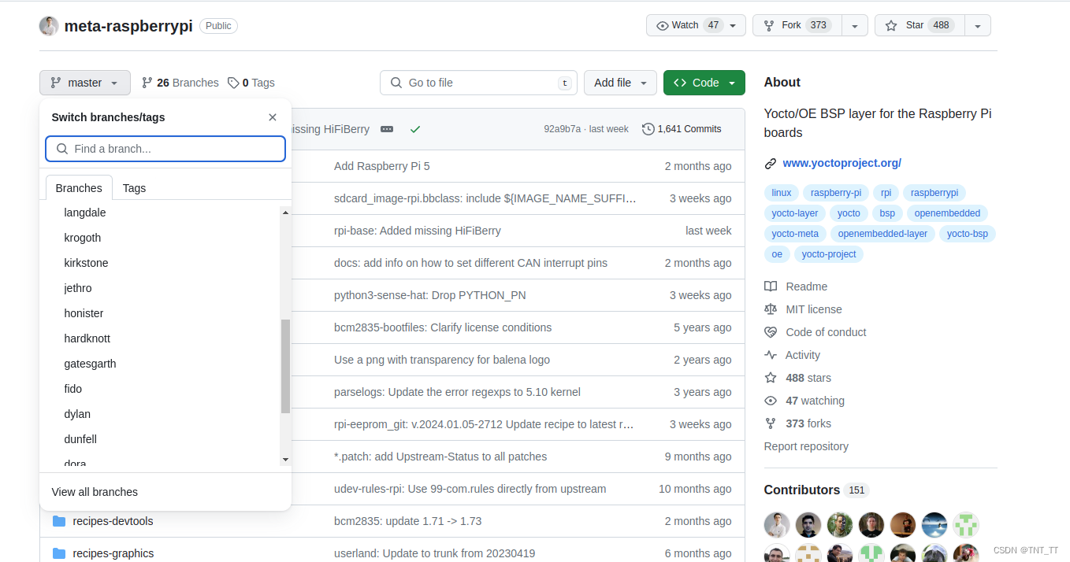Screen dimensions: 1070x562
Task: Close the Switch branches/tags popup
Action: pos(273,117)
